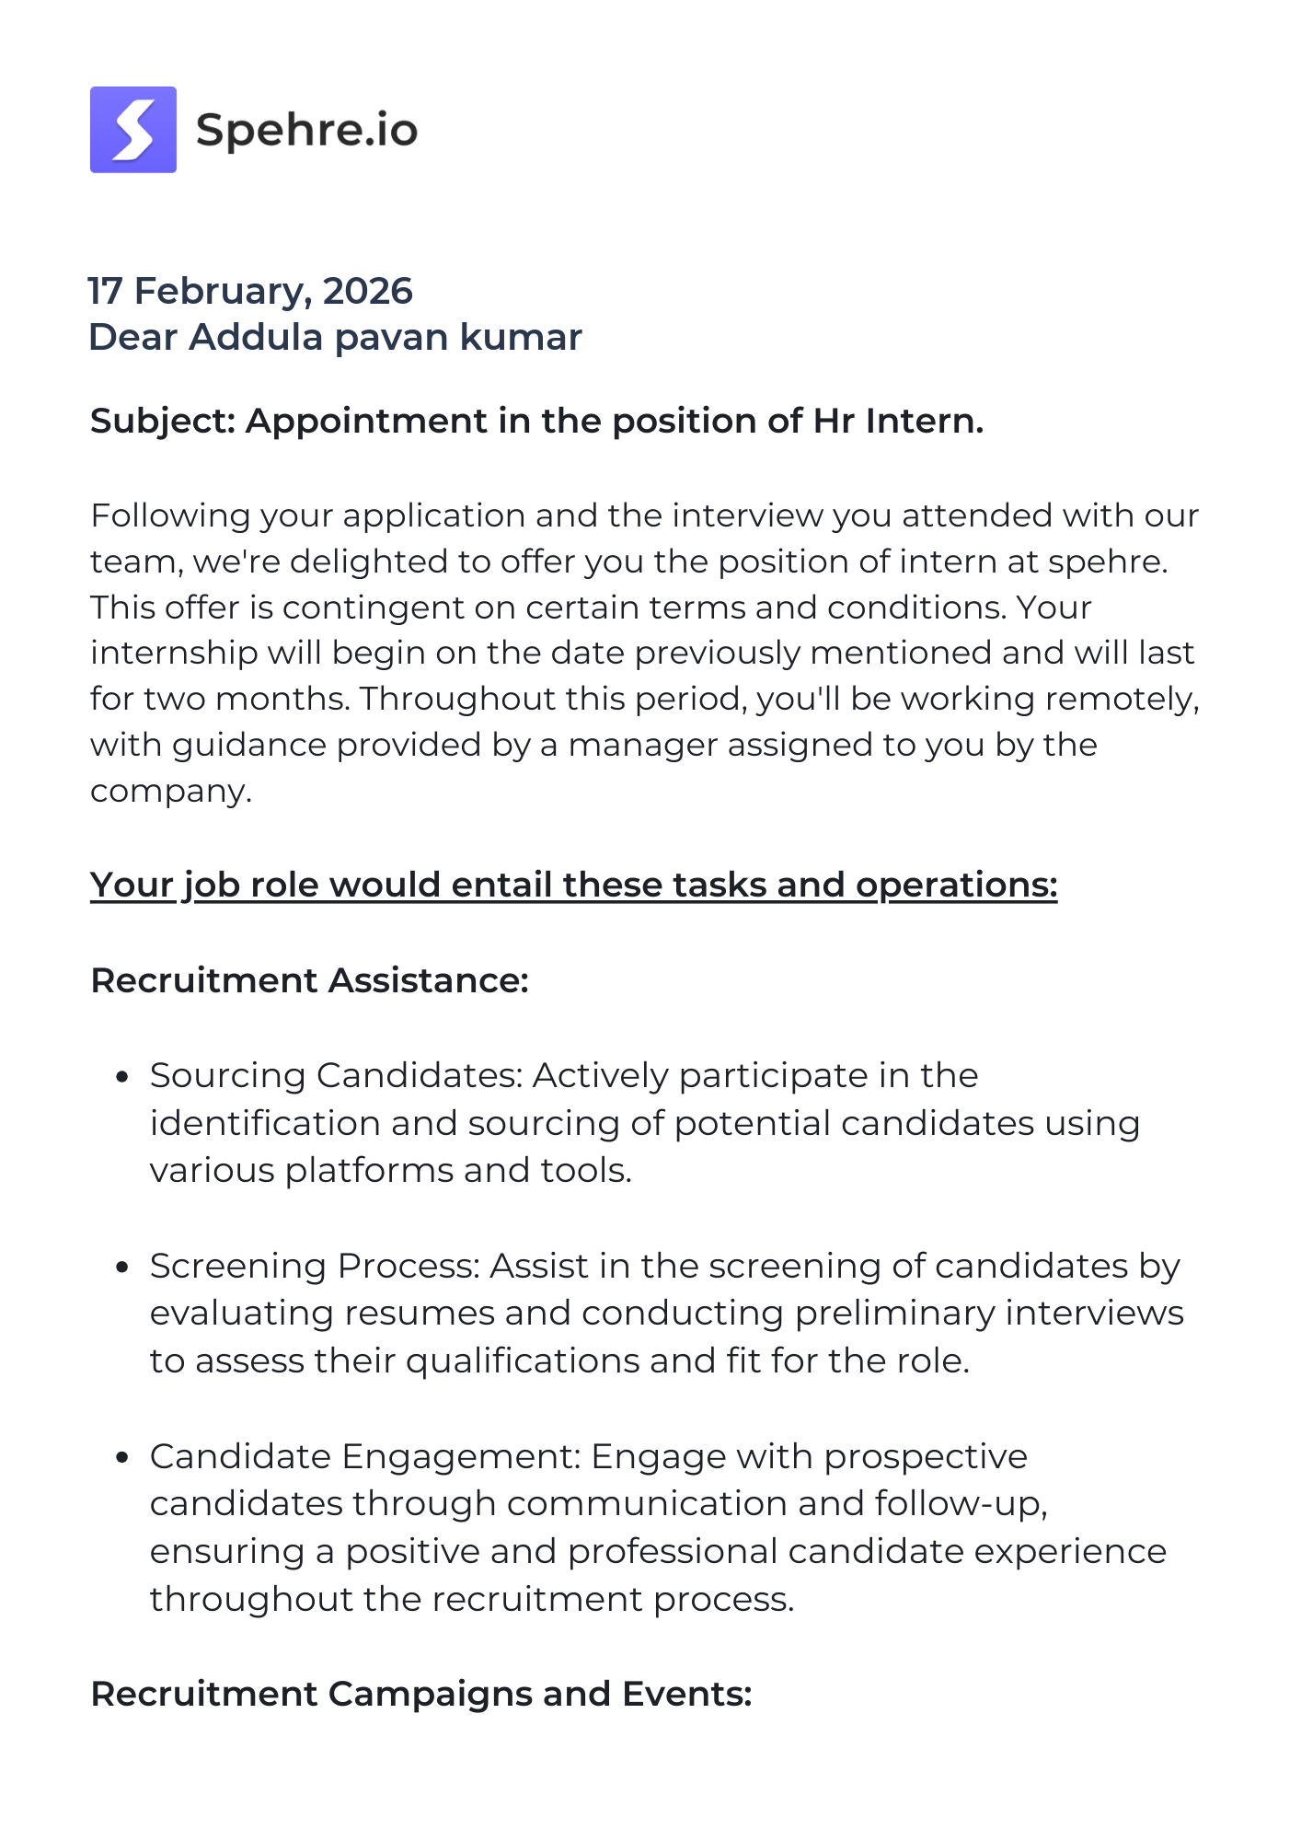Click the line "to assess their qualifications"
This screenshot has height=1841, width=1301.
559,1360
